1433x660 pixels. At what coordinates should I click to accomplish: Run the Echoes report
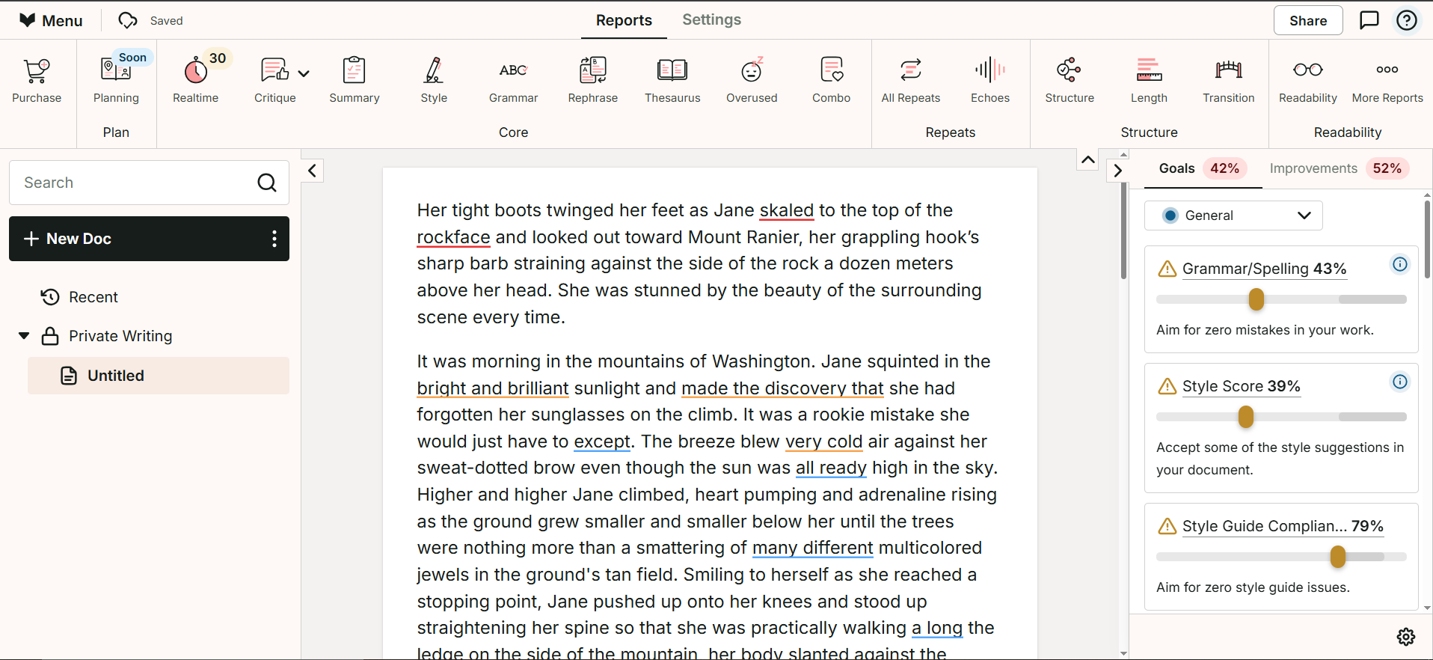(990, 80)
